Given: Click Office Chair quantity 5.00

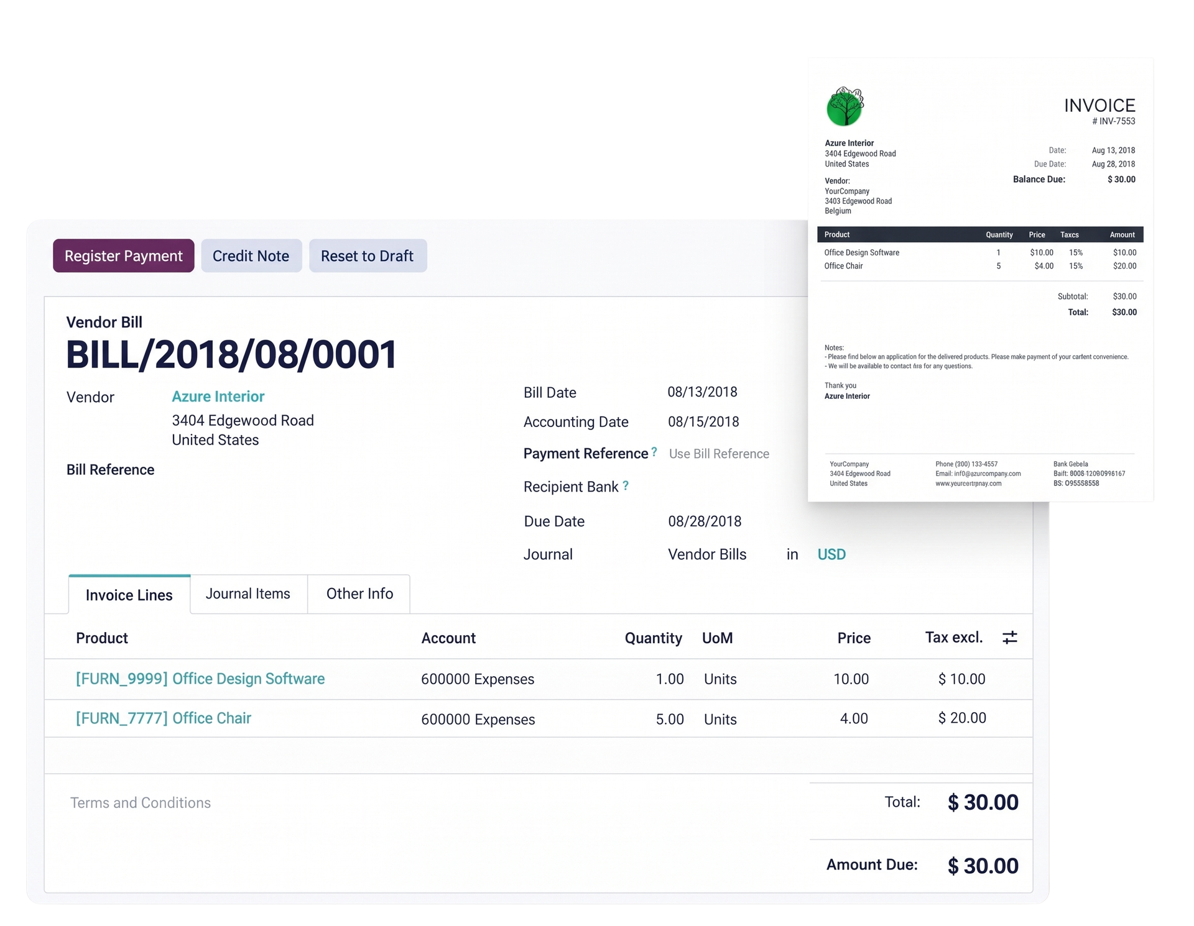Looking at the screenshot, I should point(670,719).
